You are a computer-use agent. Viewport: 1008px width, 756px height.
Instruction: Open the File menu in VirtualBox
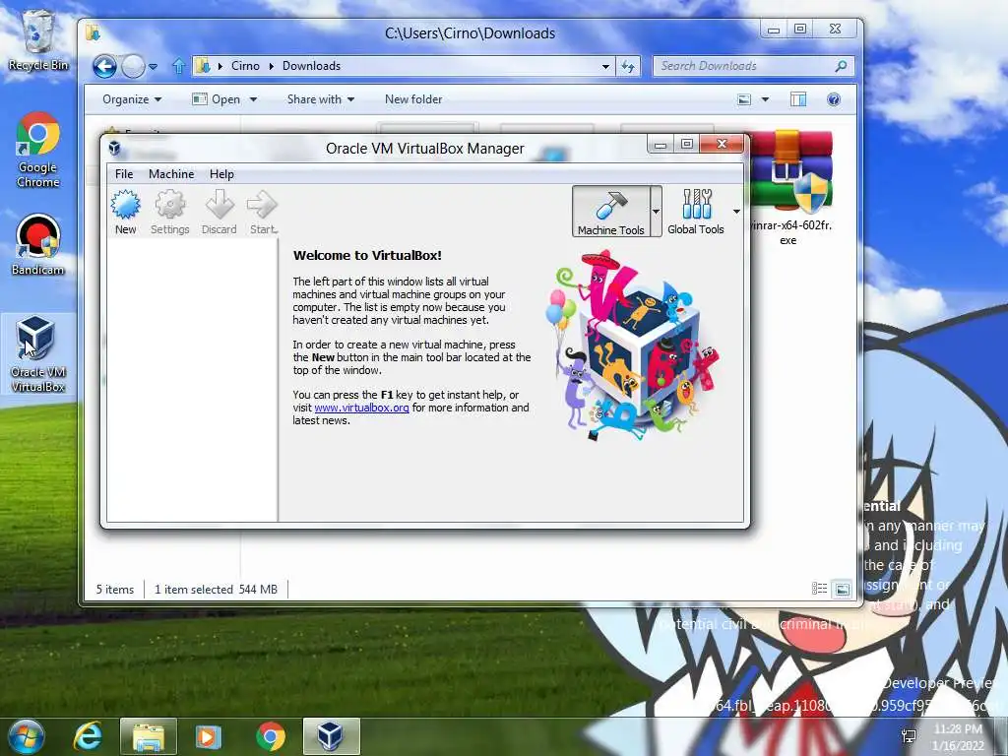124,174
